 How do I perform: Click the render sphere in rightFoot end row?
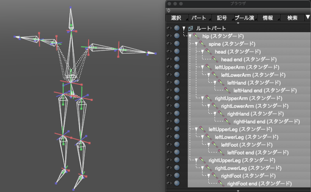177,183
